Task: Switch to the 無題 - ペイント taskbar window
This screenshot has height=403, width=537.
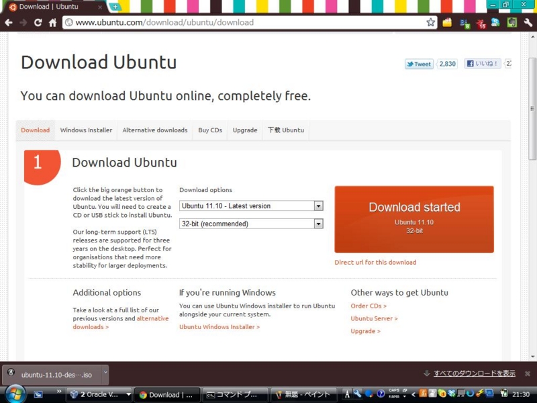Action: (303, 395)
